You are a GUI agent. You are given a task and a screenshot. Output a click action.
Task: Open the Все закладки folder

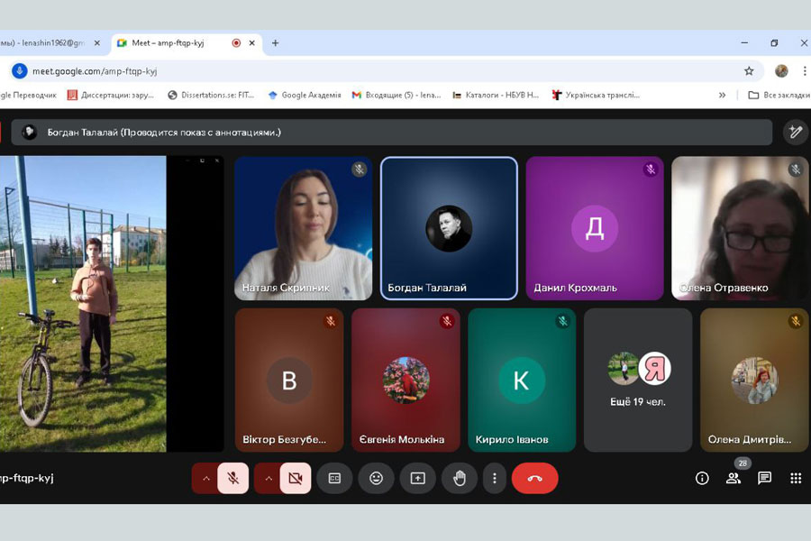pyautogui.click(x=779, y=95)
